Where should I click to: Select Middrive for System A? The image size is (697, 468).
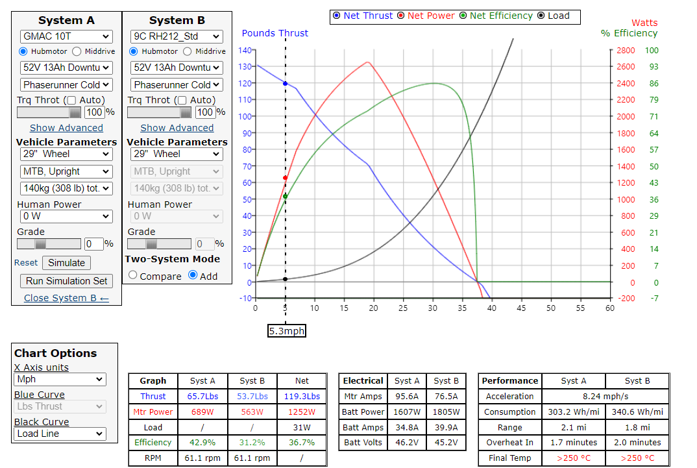coord(77,51)
